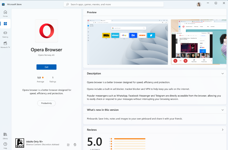The image size is (228, 150).
Task: Collapse the Description section chevron
Action: [222, 73]
